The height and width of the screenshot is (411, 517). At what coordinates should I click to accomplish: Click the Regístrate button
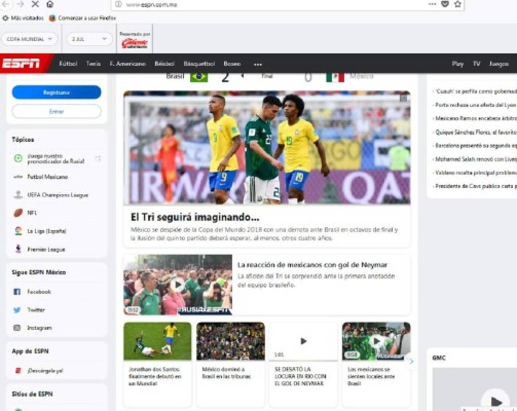pyautogui.click(x=56, y=92)
